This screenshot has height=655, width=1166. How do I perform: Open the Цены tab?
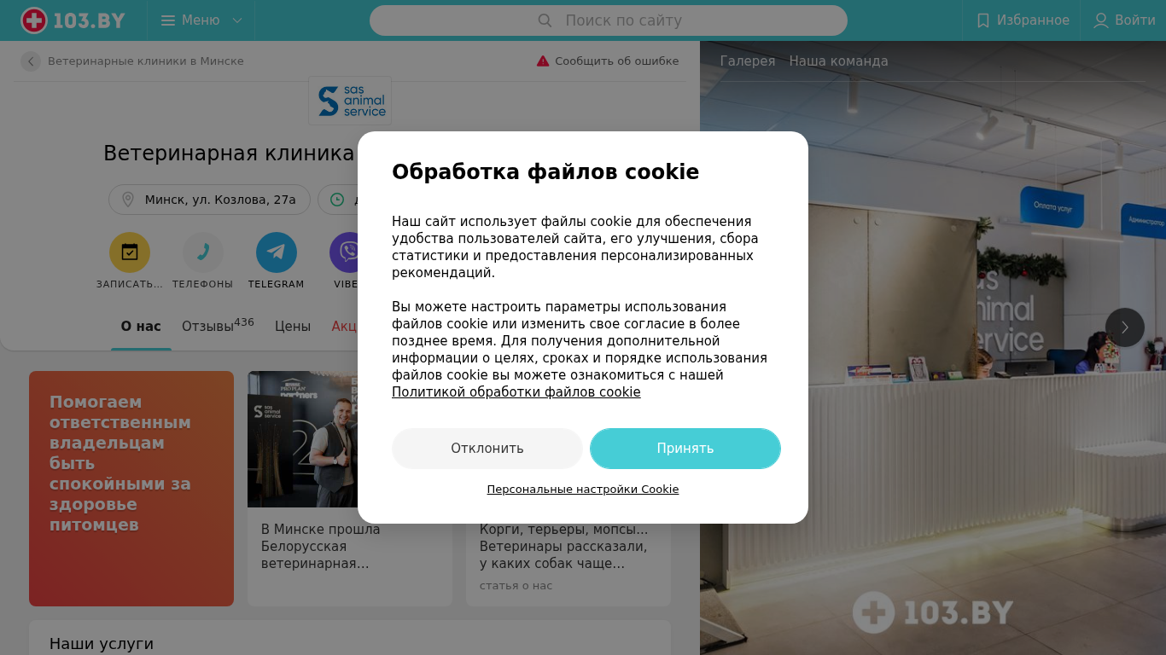[293, 326]
